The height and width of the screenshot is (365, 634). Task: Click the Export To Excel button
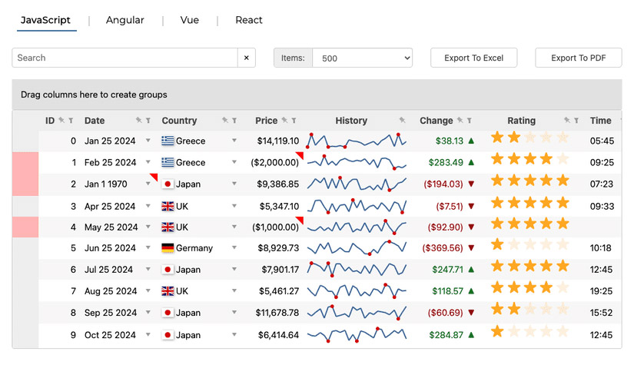[473, 58]
